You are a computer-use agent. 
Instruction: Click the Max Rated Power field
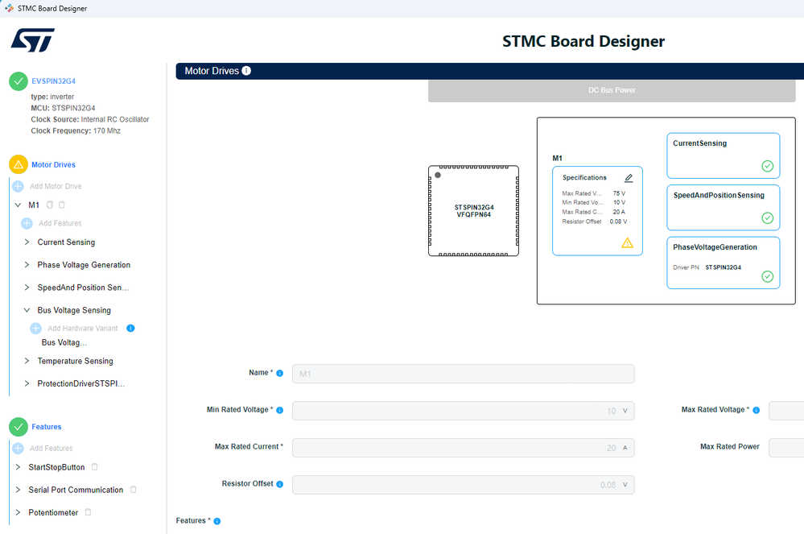786,448
